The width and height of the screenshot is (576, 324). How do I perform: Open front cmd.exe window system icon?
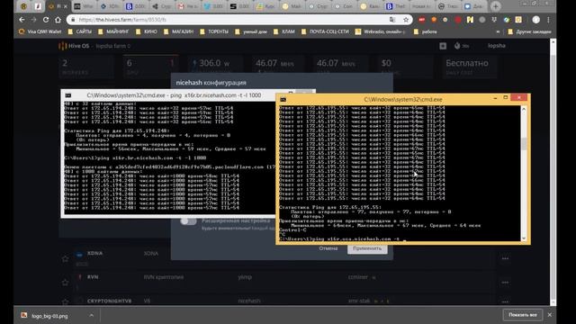[283, 99]
